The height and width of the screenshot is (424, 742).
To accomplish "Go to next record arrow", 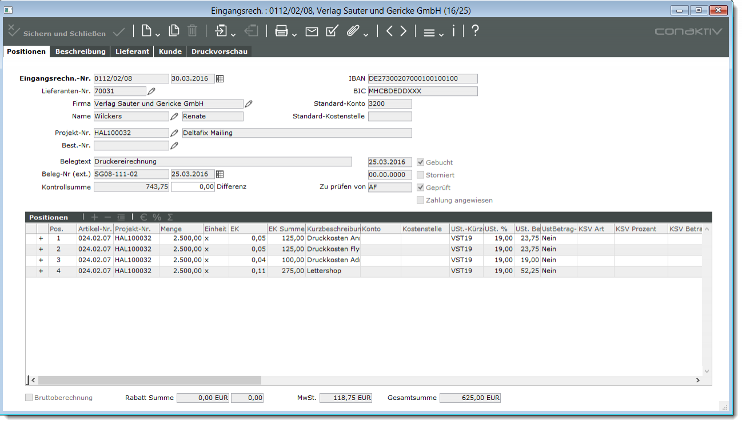I will 404,31.
